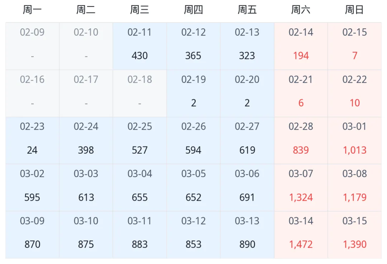Click the 03-14 cell showing 1,472

[301, 235]
